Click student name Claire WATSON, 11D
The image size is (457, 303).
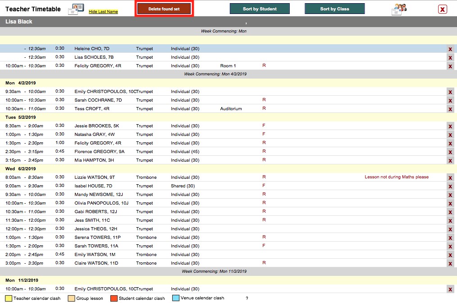(96, 263)
